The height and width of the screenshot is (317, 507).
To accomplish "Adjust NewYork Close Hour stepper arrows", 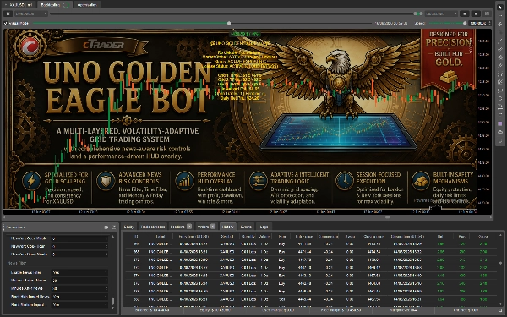I will coord(106,246).
